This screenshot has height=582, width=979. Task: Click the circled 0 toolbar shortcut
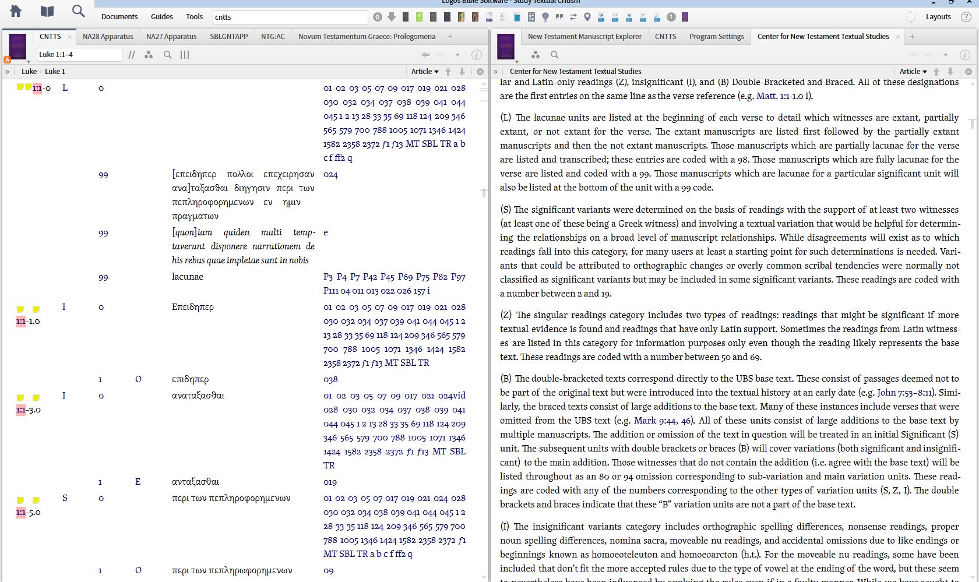tap(378, 17)
